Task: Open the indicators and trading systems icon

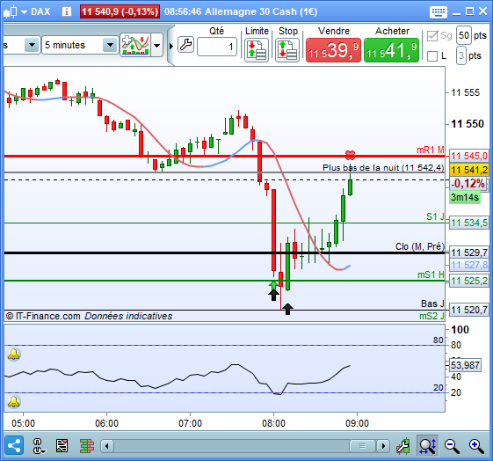Action: click(x=135, y=46)
